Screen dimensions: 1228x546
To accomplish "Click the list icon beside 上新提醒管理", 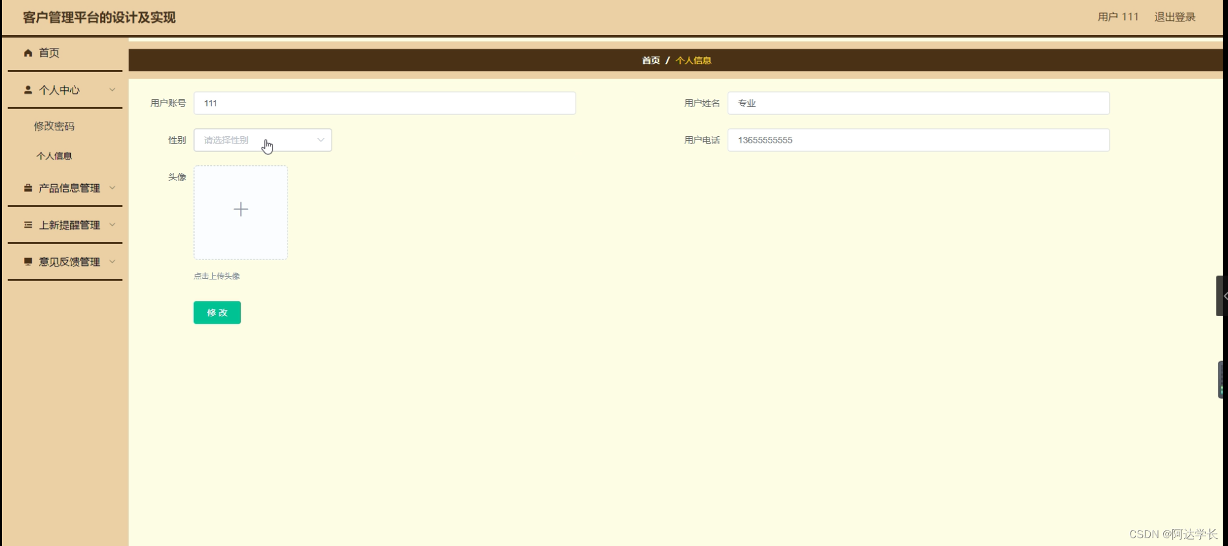I will [28, 225].
